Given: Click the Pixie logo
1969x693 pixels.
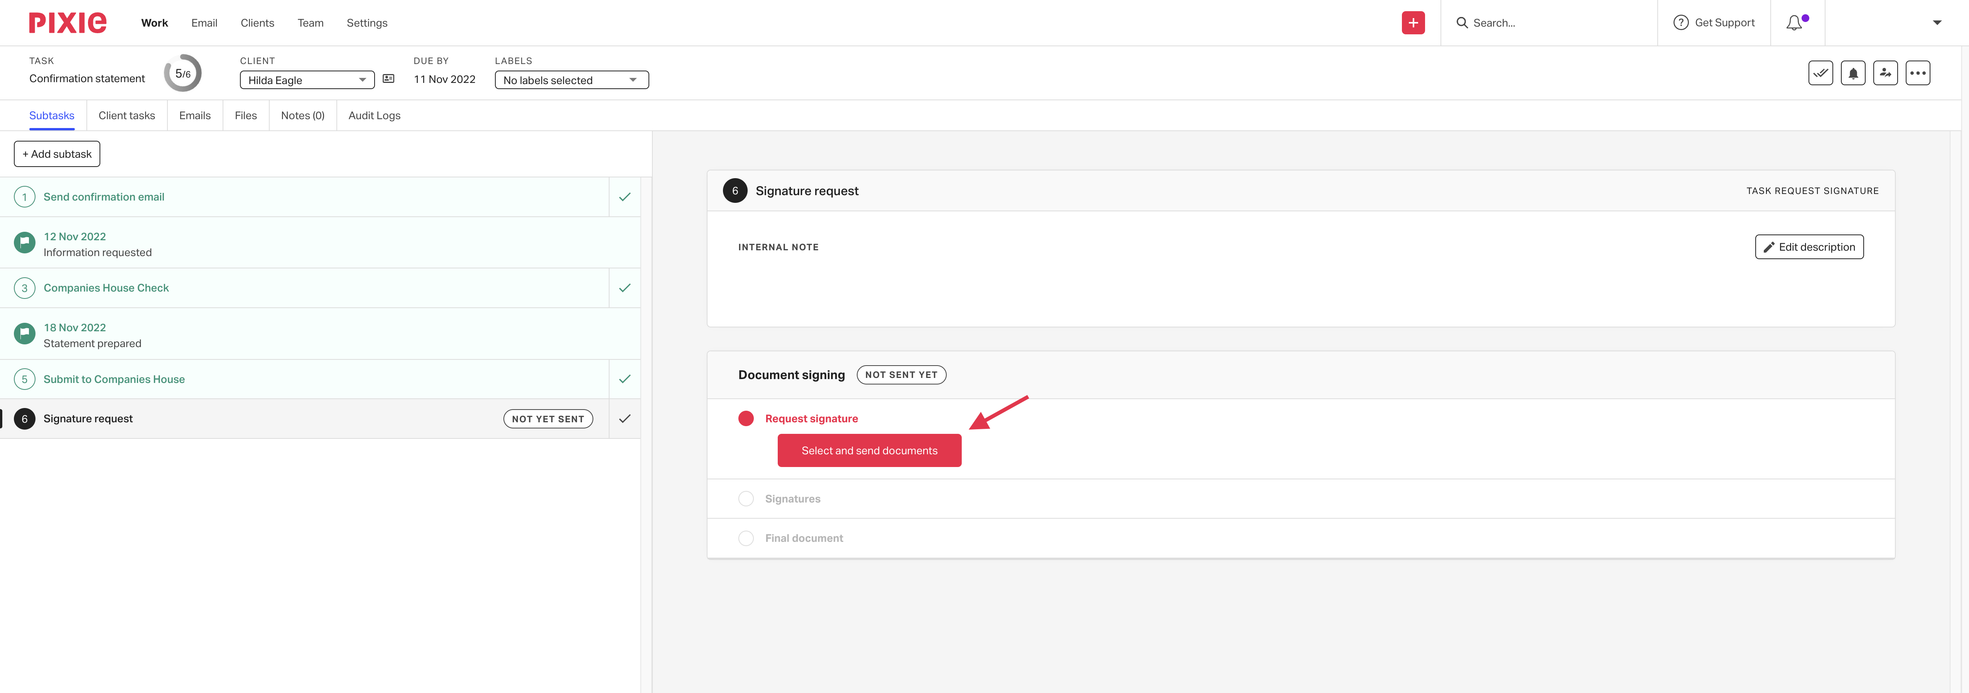Looking at the screenshot, I should tap(67, 23).
